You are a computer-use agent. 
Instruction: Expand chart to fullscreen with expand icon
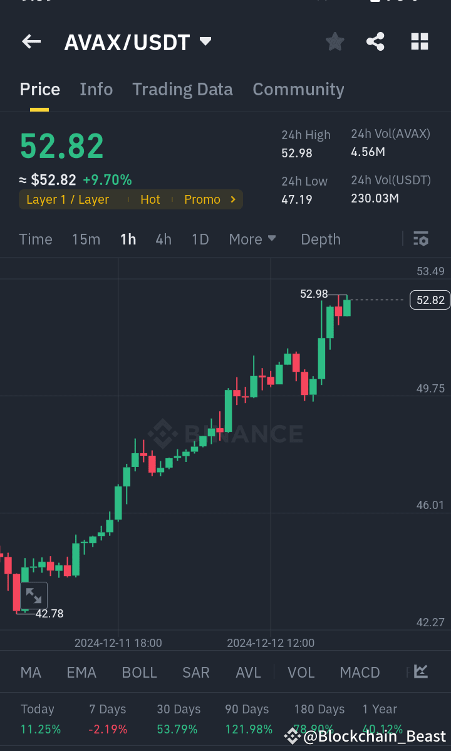pyautogui.click(x=34, y=596)
